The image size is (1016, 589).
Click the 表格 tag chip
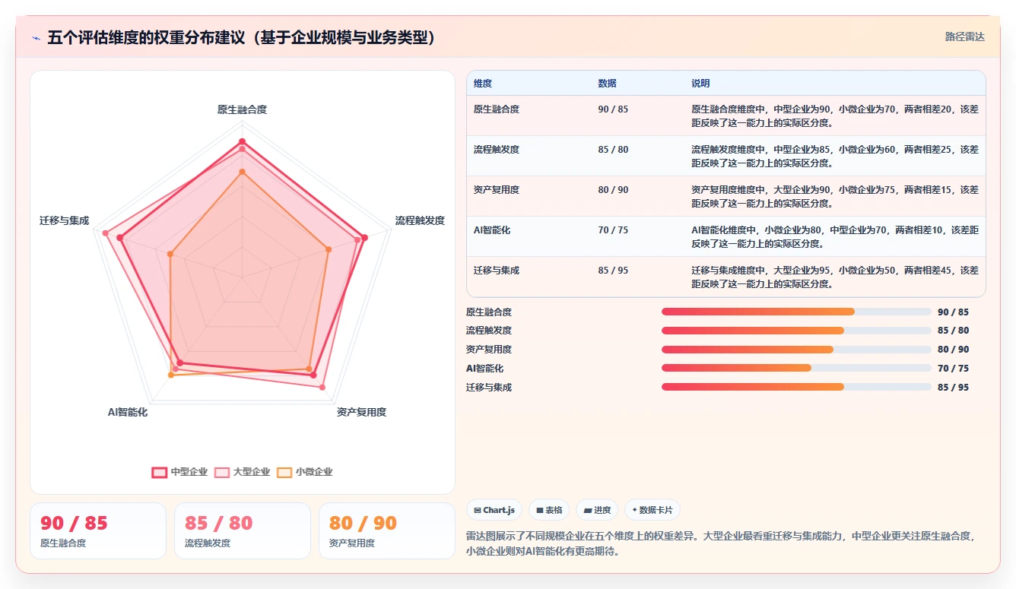[x=549, y=510]
